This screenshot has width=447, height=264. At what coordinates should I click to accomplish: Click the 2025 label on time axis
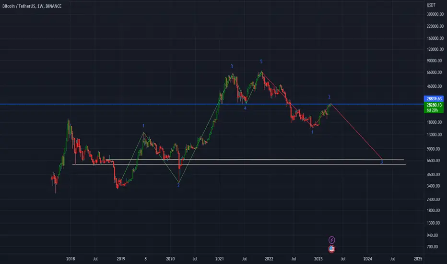418,259
